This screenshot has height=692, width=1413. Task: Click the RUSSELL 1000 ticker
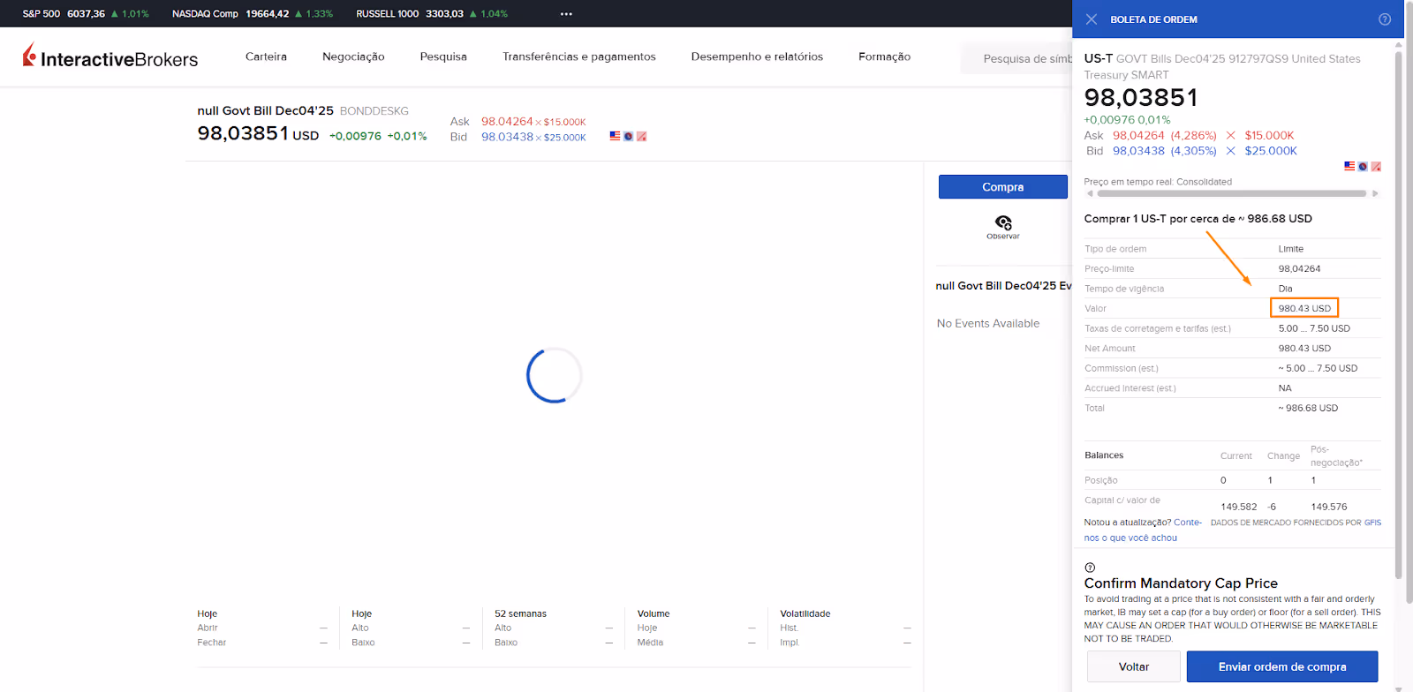[432, 14]
